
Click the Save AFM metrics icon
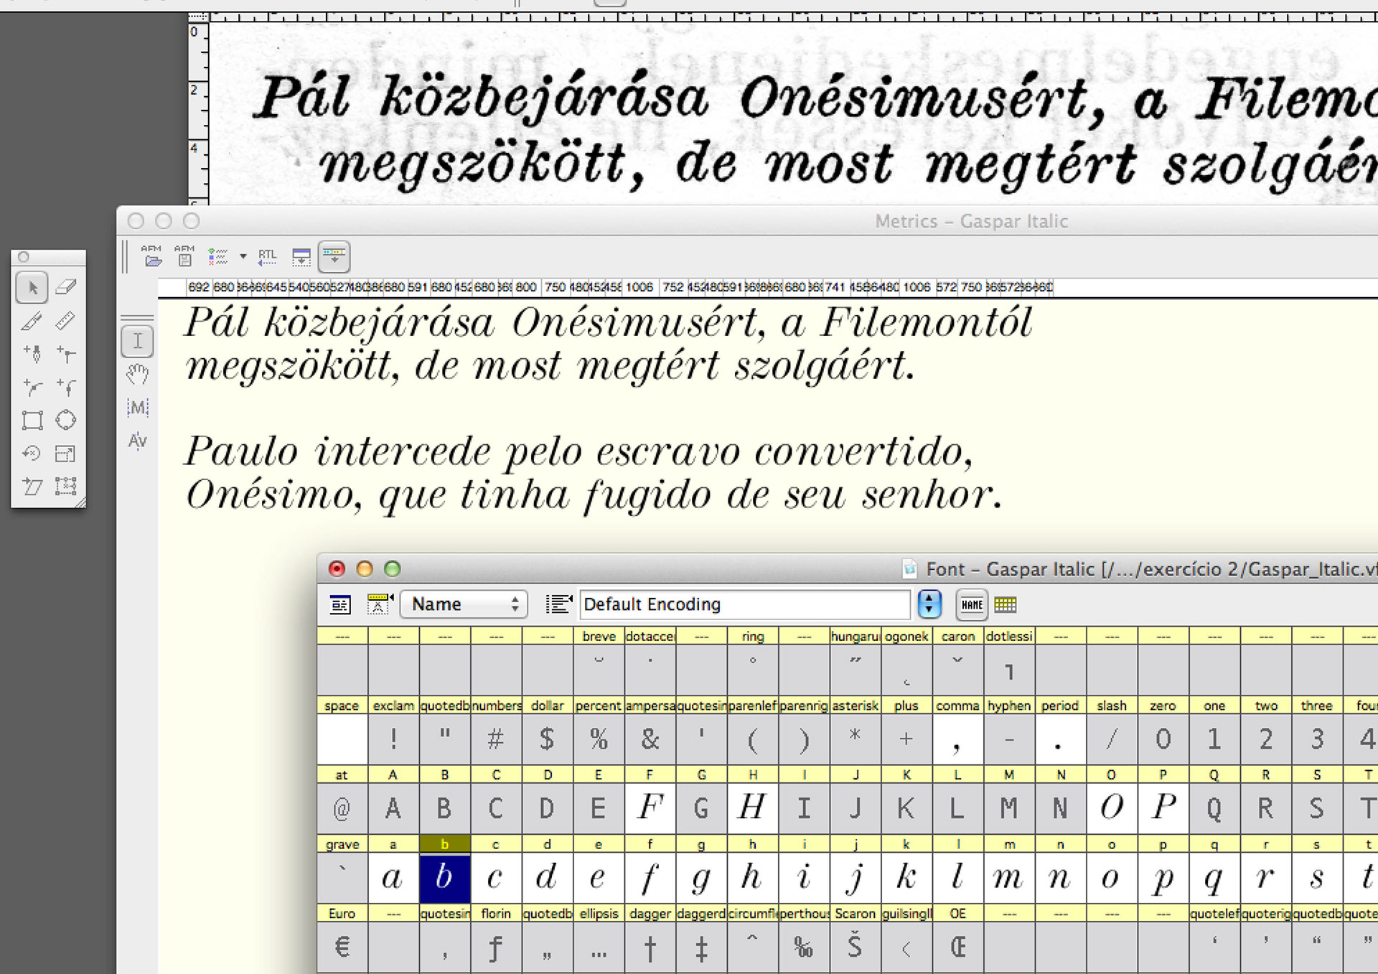click(x=184, y=256)
